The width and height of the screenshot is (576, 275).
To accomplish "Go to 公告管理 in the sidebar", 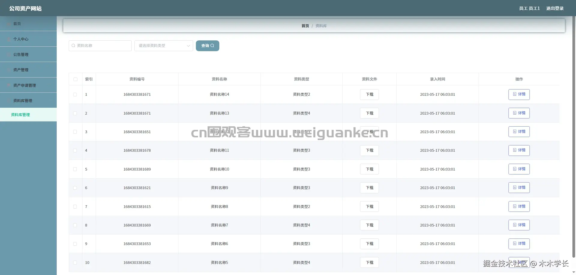I will click(28, 54).
